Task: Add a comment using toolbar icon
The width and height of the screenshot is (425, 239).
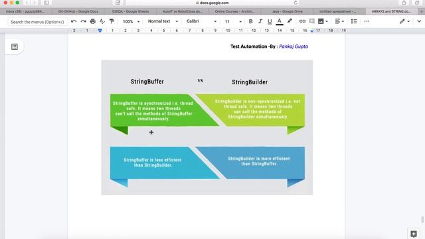Action: (311, 21)
